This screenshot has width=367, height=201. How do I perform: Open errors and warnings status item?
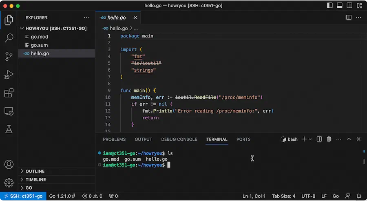click(x=93, y=196)
